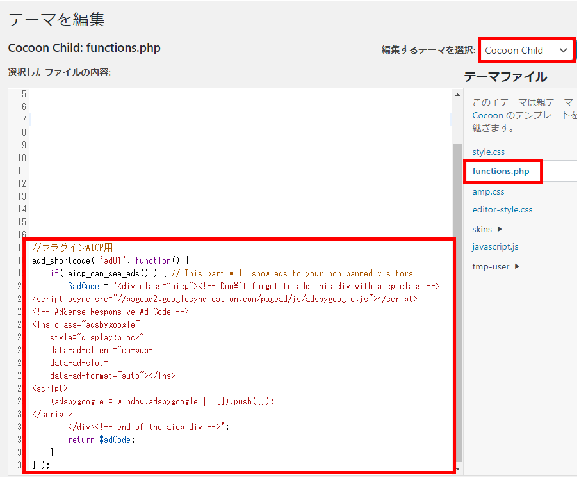The height and width of the screenshot is (480, 579).
Task: Click the <ins class="adsbygoogle" line
Action: click(86, 324)
